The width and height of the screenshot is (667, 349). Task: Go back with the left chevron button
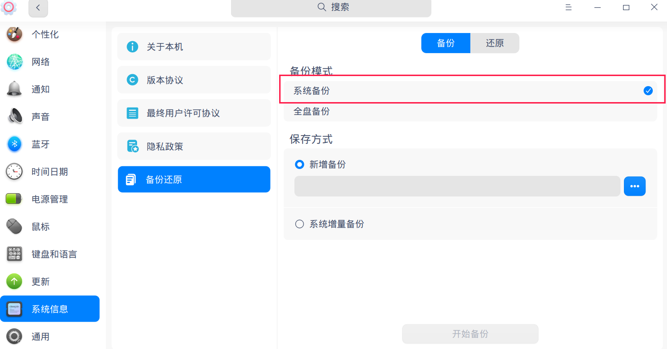(x=38, y=8)
